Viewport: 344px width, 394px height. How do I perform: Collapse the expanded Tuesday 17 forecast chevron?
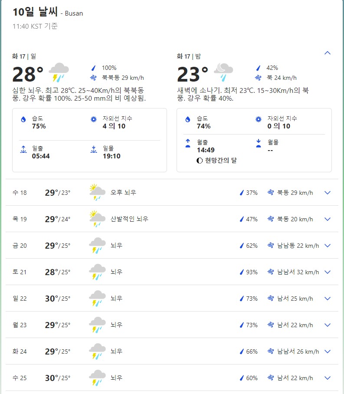pos(328,53)
